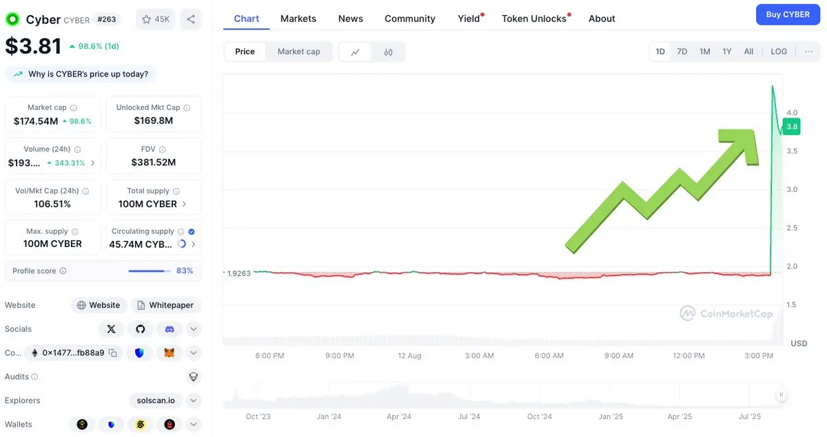Open the chart more options ellipsis
The height and width of the screenshot is (437, 827).
809,52
